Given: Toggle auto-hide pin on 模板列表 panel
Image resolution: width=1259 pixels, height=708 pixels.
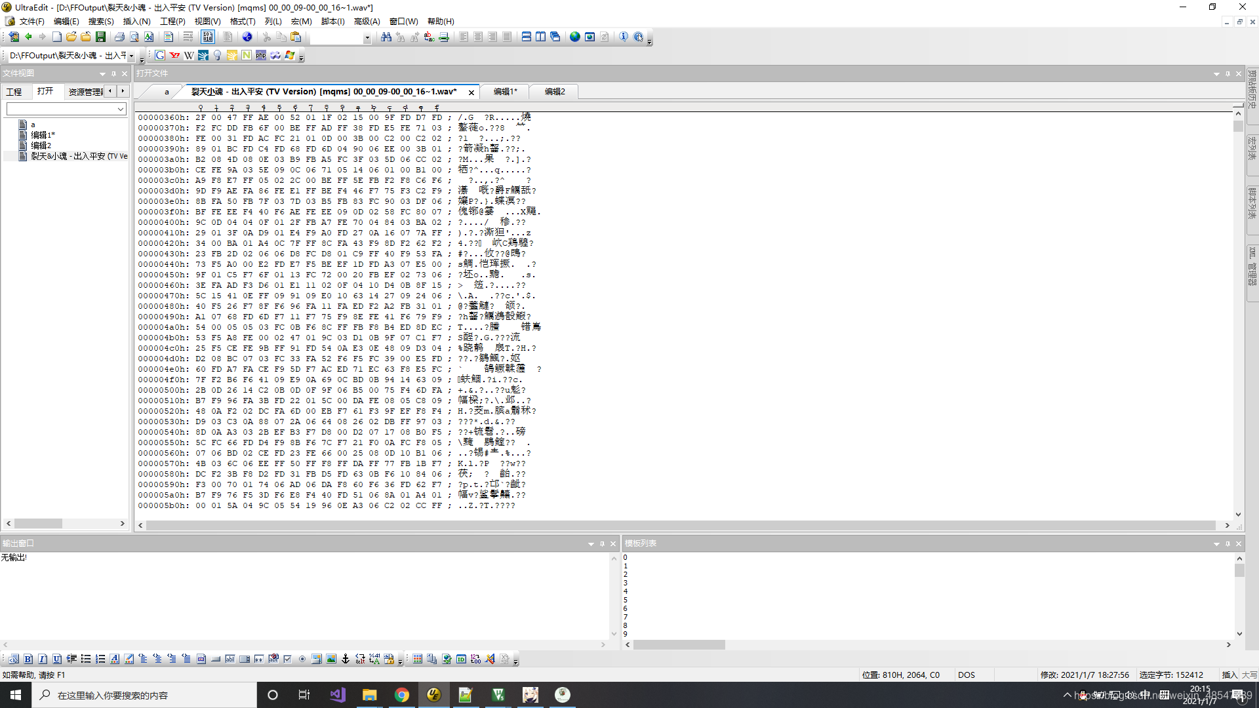Looking at the screenshot, I should (1228, 544).
